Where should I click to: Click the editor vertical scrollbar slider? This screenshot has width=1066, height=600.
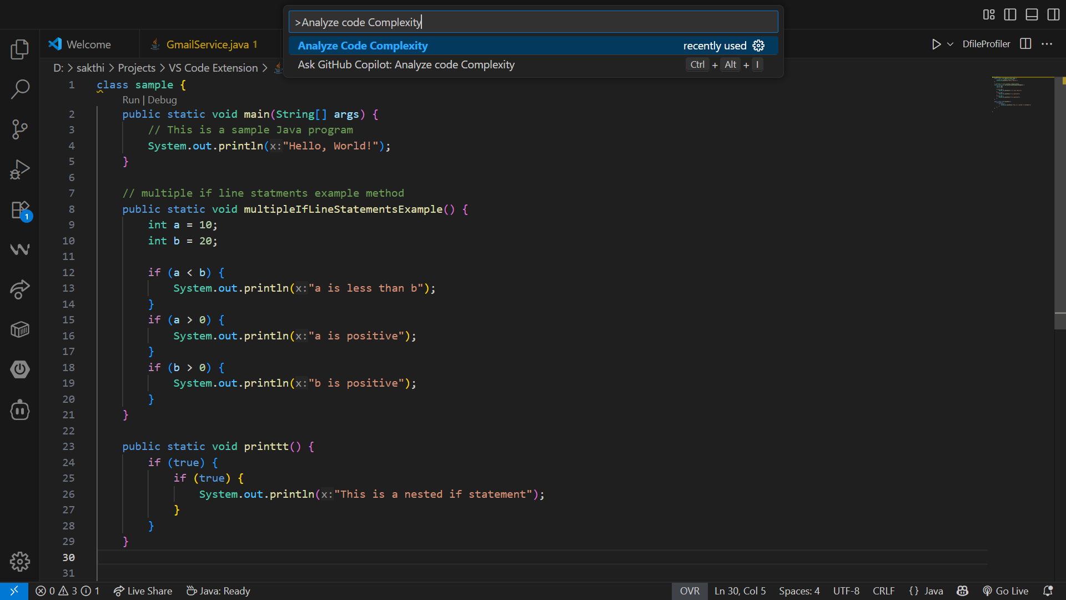coord(1060,194)
